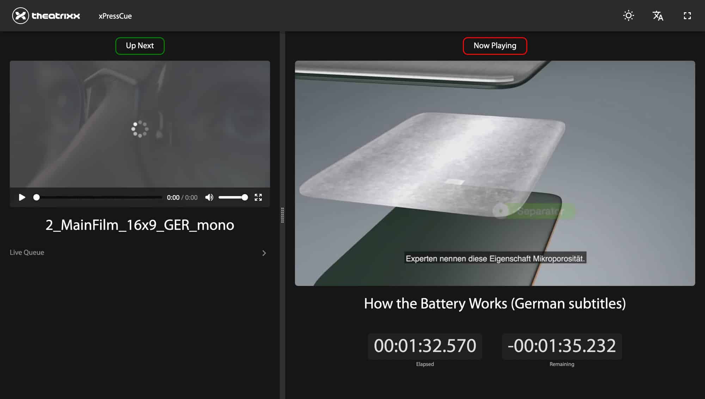
Task: Click the elapsed time counter
Action: [x=425, y=346]
